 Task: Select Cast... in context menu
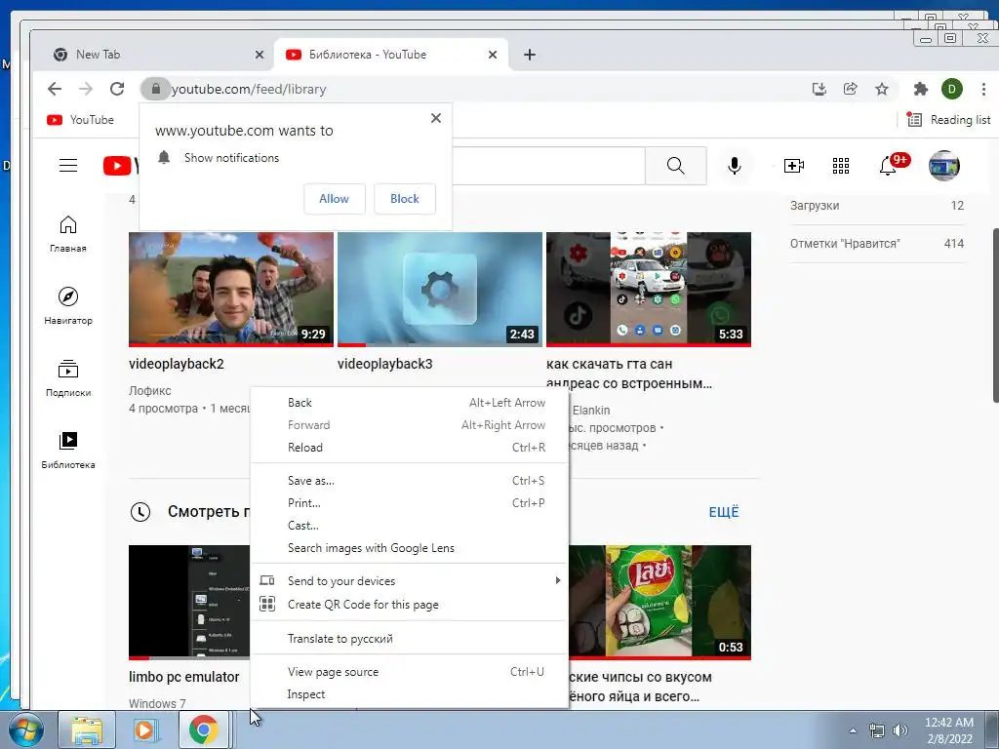pos(409,526)
